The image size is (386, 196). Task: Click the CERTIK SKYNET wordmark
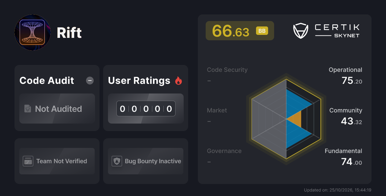337,31
